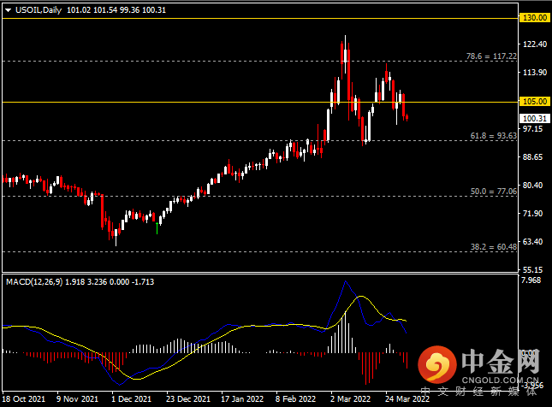Click the date label 1 Dec 2021
The image size is (552, 407).
coord(131,399)
